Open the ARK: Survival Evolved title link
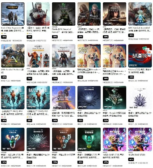153x168 pixels. tap(11, 71)
